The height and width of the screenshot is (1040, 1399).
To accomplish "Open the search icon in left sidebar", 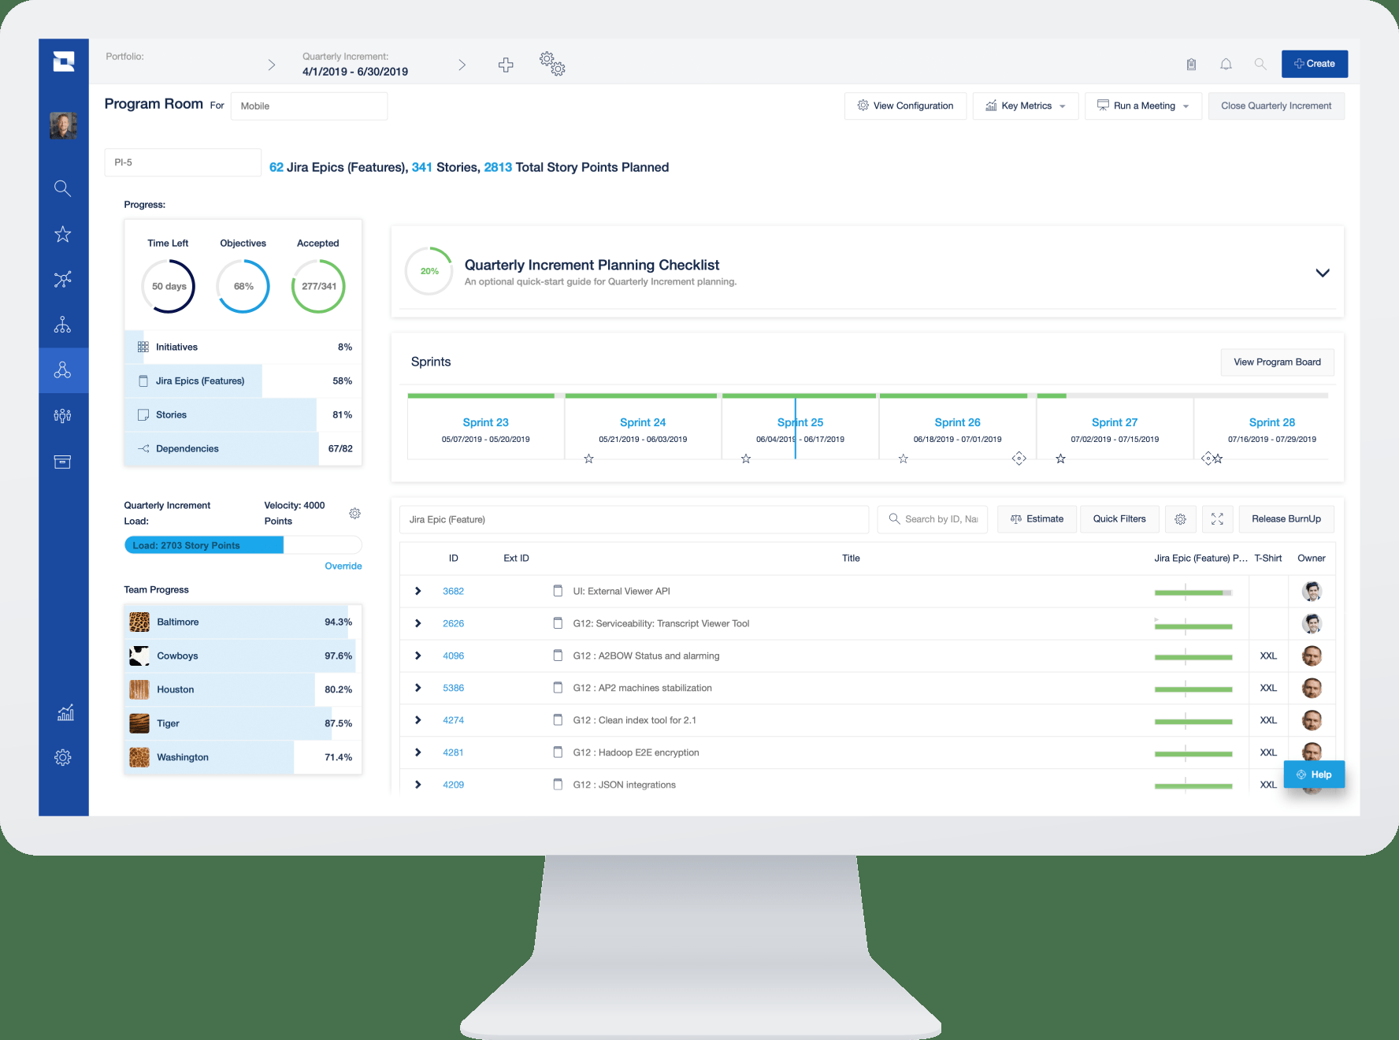I will tap(63, 188).
